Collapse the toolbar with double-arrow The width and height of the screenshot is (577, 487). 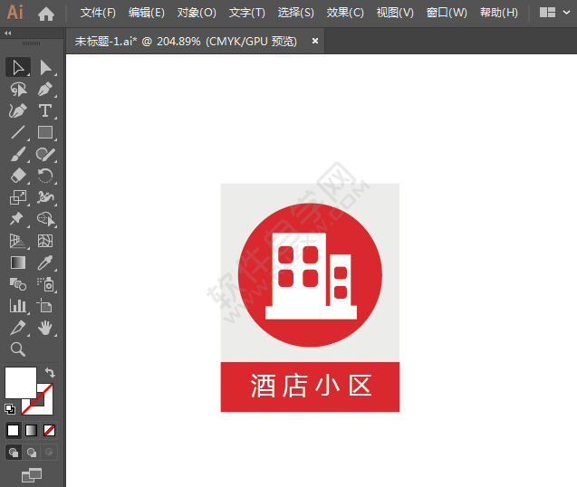pyautogui.click(x=8, y=33)
